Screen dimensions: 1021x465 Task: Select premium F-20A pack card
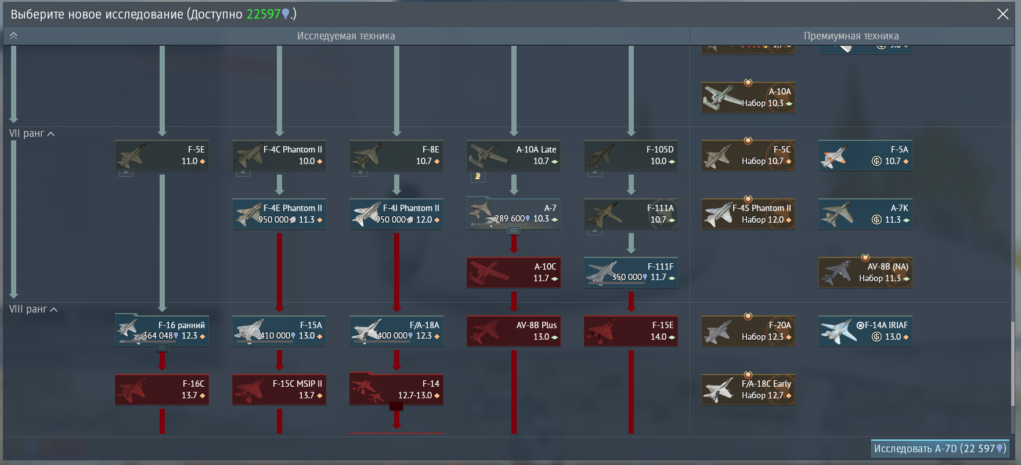coord(748,331)
